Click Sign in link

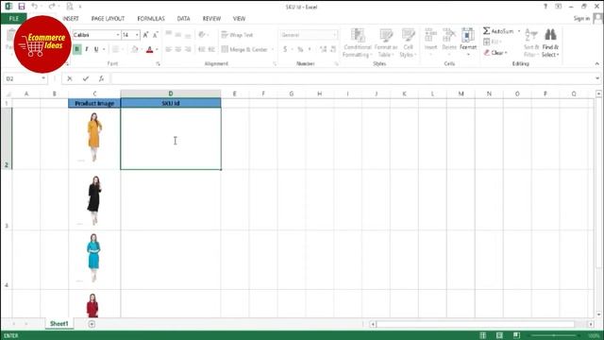[x=581, y=19]
